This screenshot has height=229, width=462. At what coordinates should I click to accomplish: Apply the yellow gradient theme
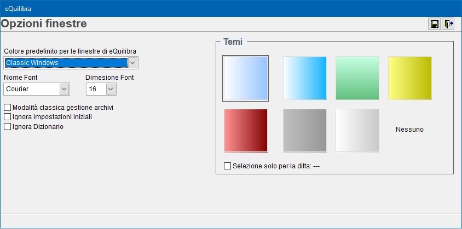409,78
